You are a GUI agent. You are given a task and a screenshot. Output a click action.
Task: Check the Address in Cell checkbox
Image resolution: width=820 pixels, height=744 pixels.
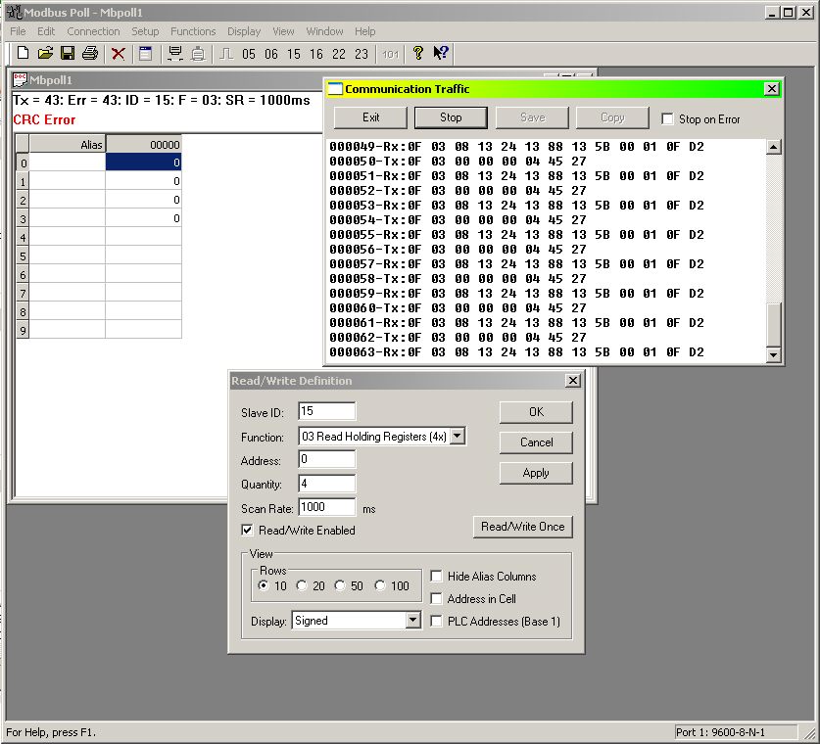pos(436,599)
